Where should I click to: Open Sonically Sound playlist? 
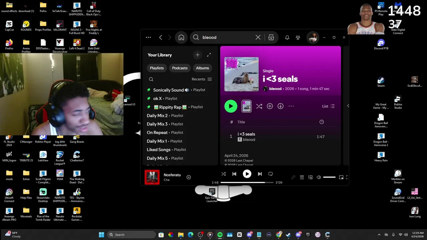[x=179, y=90]
